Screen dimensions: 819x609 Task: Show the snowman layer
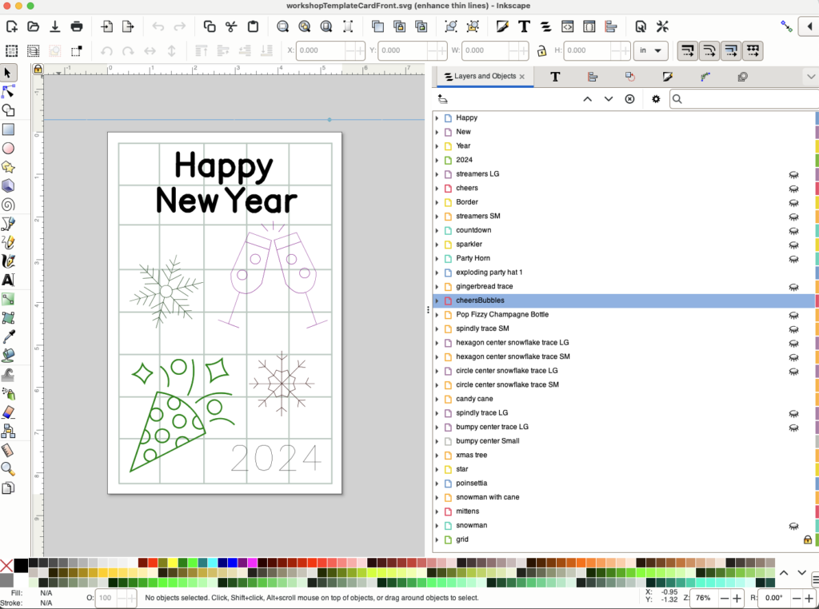pos(793,526)
